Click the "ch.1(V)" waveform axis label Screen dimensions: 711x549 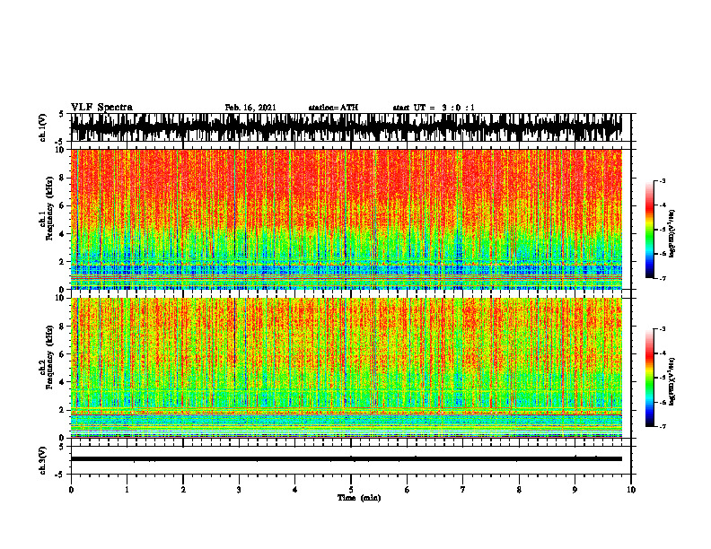[x=42, y=127]
